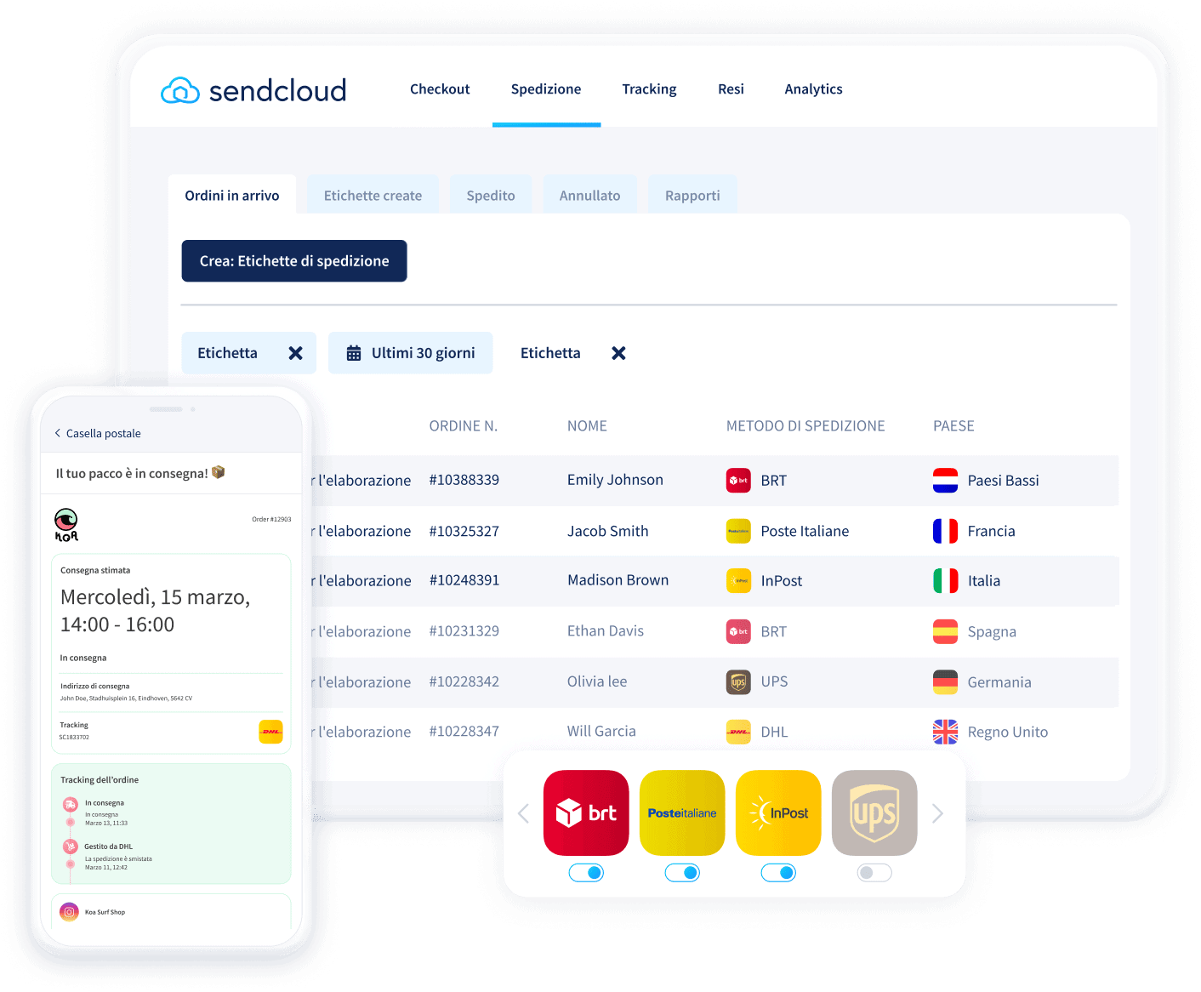Click Crea: Etichette di spedizione button

click(x=294, y=261)
